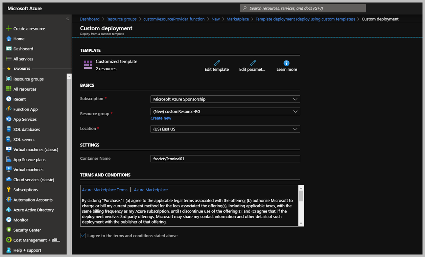The image size is (425, 257).
Task: Open customResourceProvider-function breadcrumb
Action: coord(174,19)
